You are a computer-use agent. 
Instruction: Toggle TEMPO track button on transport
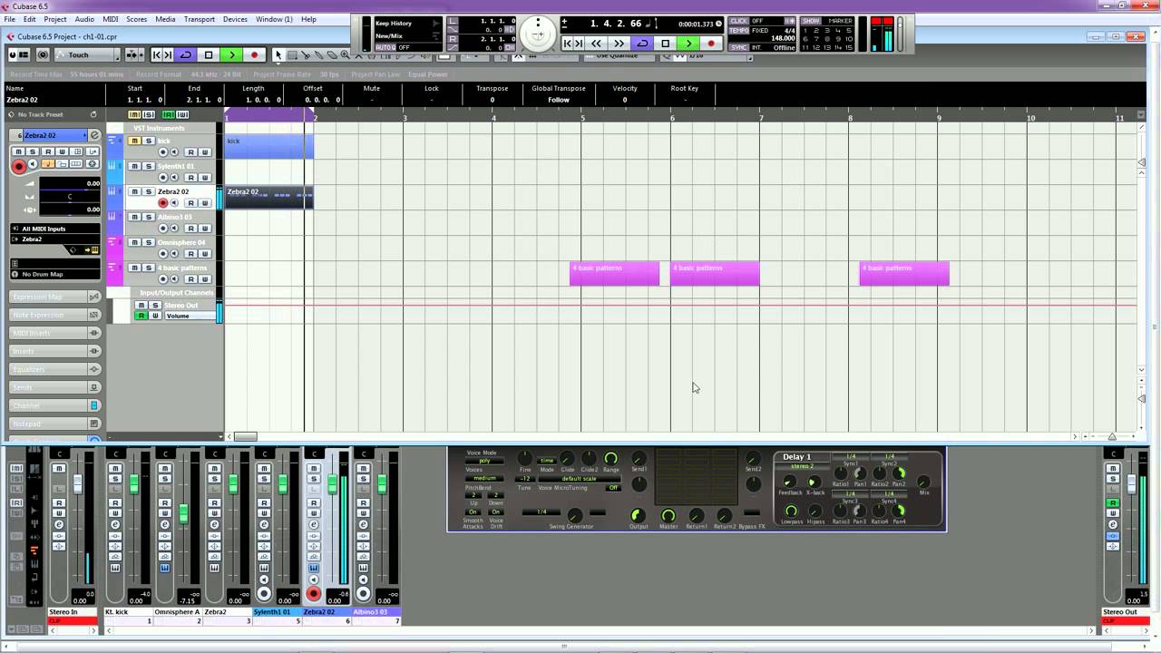(x=739, y=30)
